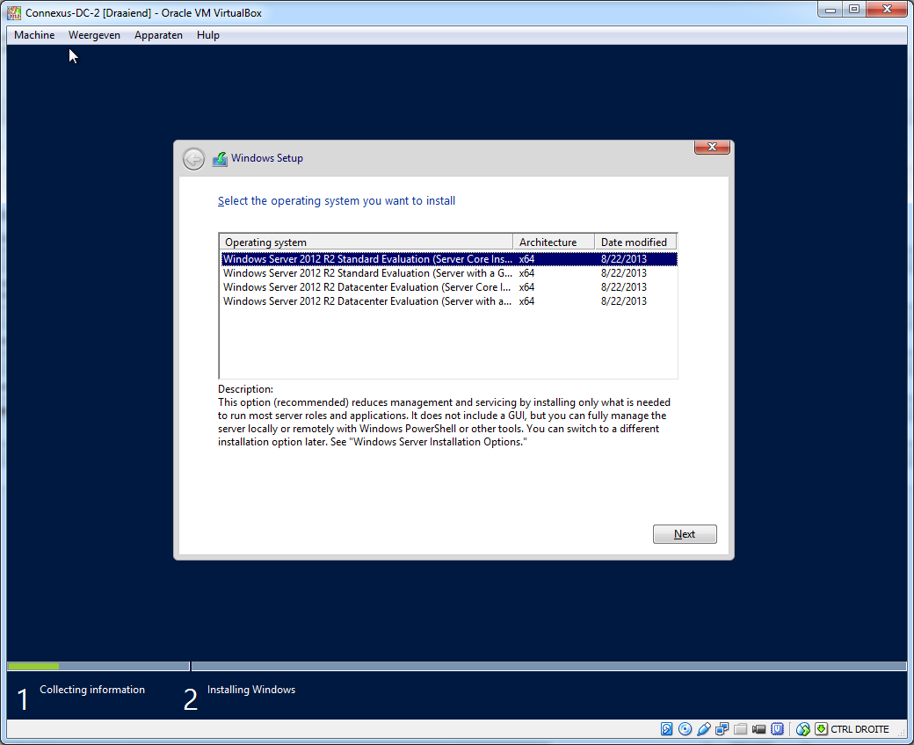Click the keyboard capture arrow icon

(x=822, y=728)
